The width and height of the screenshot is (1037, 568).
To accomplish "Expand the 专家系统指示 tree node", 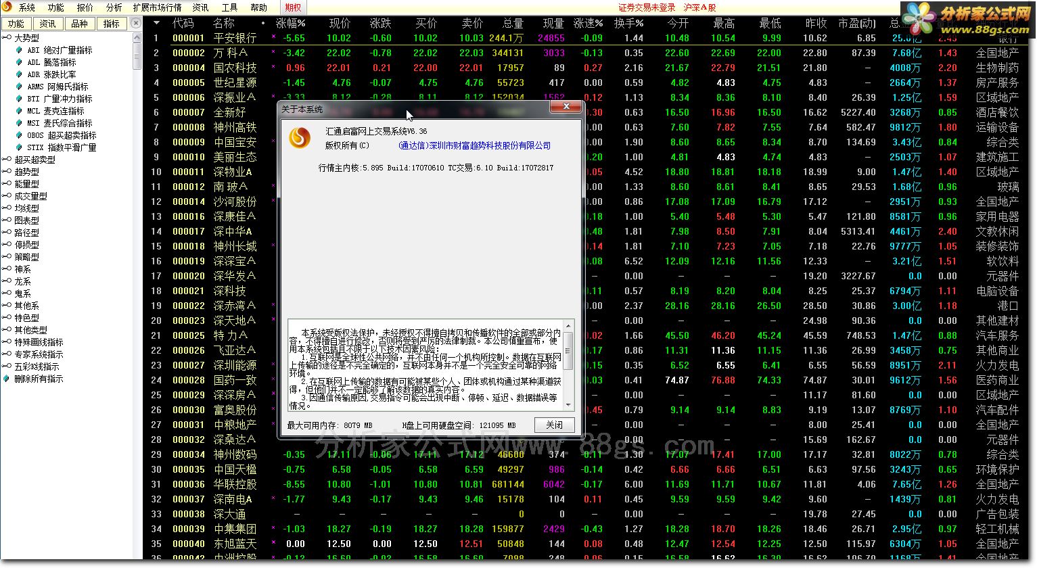I will [7, 354].
